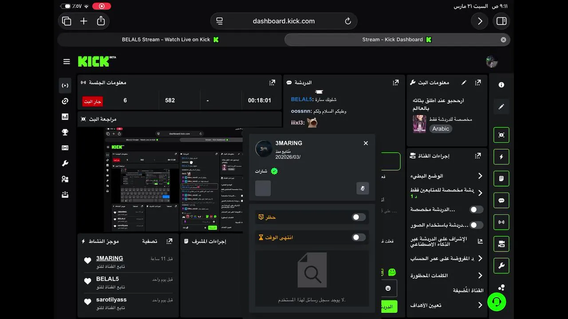Image resolution: width=568 pixels, height=319 pixels.
Task: Toggle the ban (حظر) switch for 3MARING
Action: click(359, 217)
